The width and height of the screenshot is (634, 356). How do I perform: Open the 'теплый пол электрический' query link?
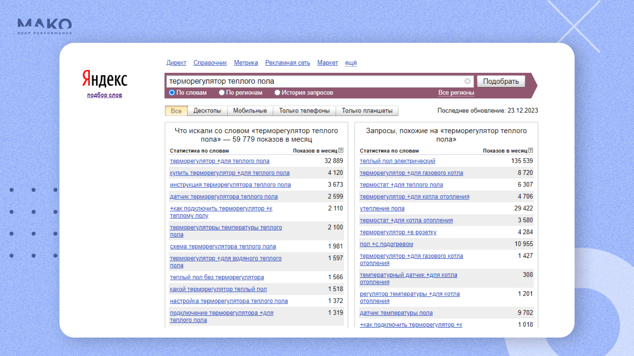pos(397,161)
